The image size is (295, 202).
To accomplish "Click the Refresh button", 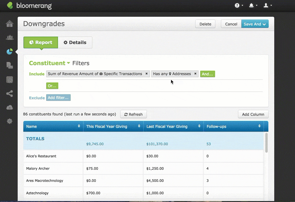I will (133, 114).
